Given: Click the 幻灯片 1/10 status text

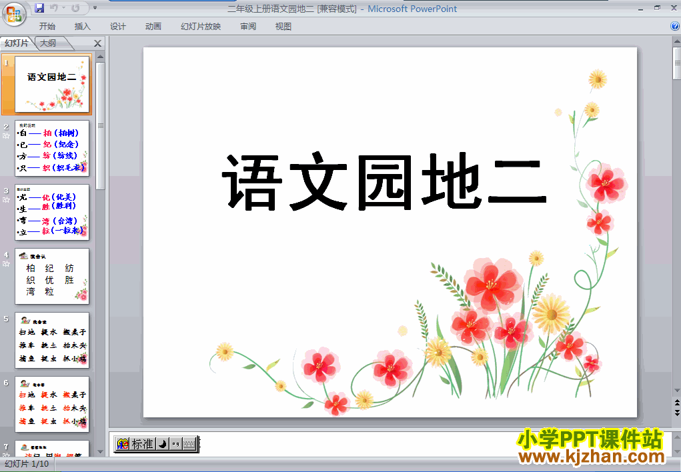Looking at the screenshot, I should [27, 464].
